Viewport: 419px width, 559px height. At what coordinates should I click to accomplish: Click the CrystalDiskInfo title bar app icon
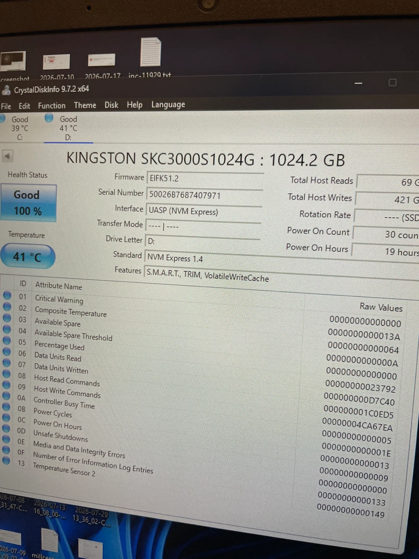pyautogui.click(x=6, y=90)
